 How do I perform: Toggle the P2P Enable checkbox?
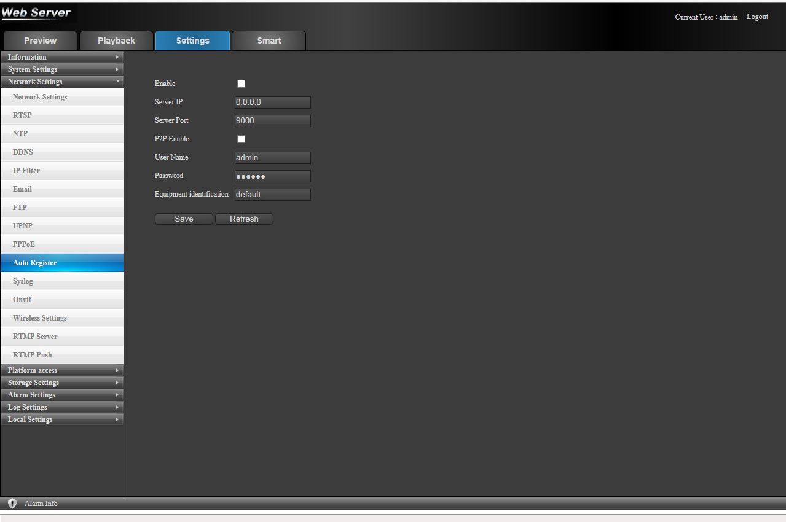pos(241,139)
